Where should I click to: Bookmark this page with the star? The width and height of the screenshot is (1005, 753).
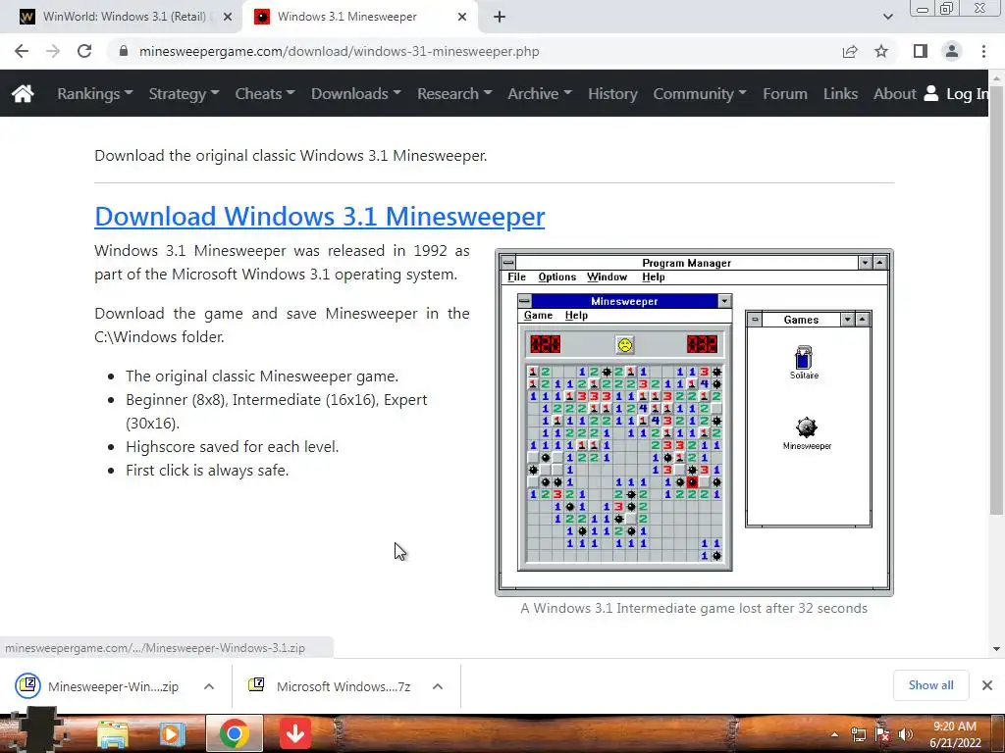click(x=881, y=51)
